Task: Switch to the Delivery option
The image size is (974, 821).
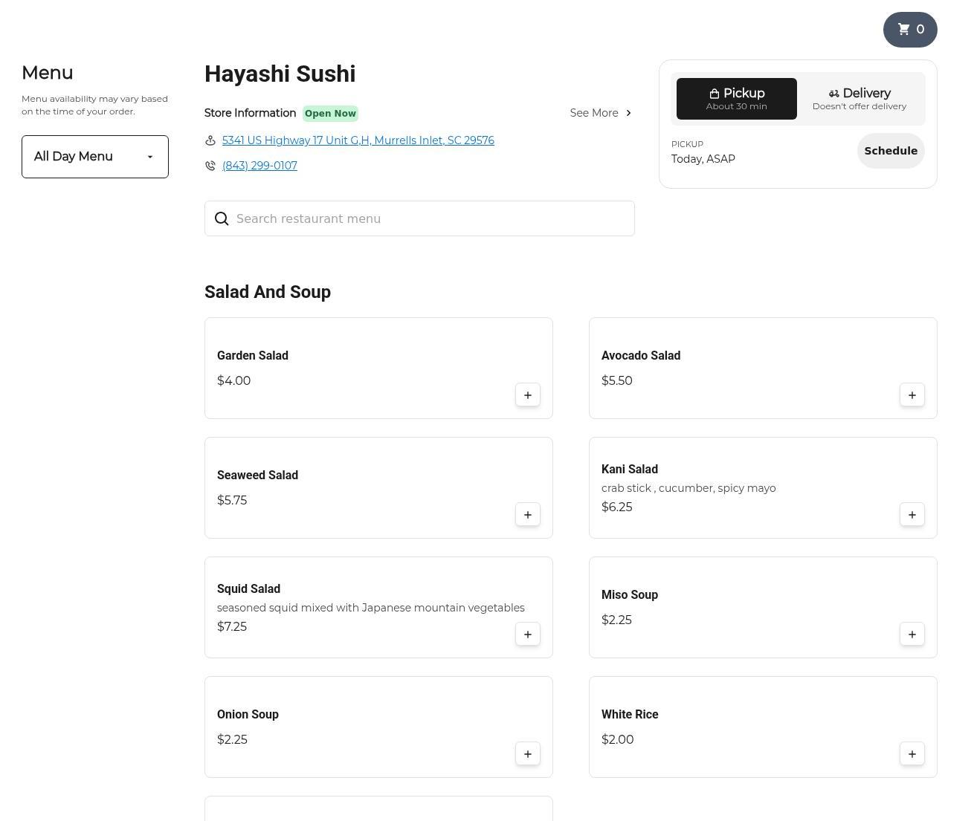Action: [x=859, y=99]
